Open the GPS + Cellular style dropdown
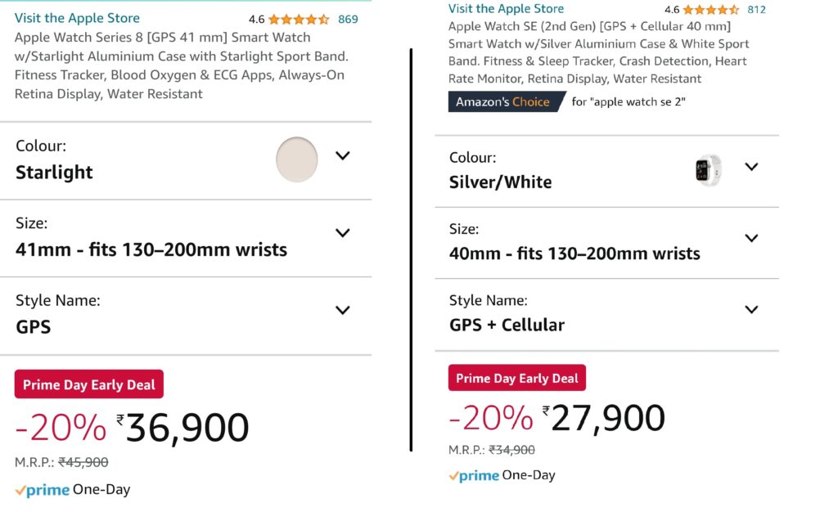This screenshot has width=838, height=512. coord(751,309)
